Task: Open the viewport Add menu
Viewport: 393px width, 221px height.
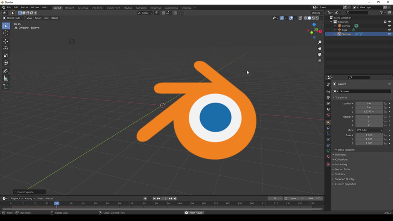Action: coord(46,18)
